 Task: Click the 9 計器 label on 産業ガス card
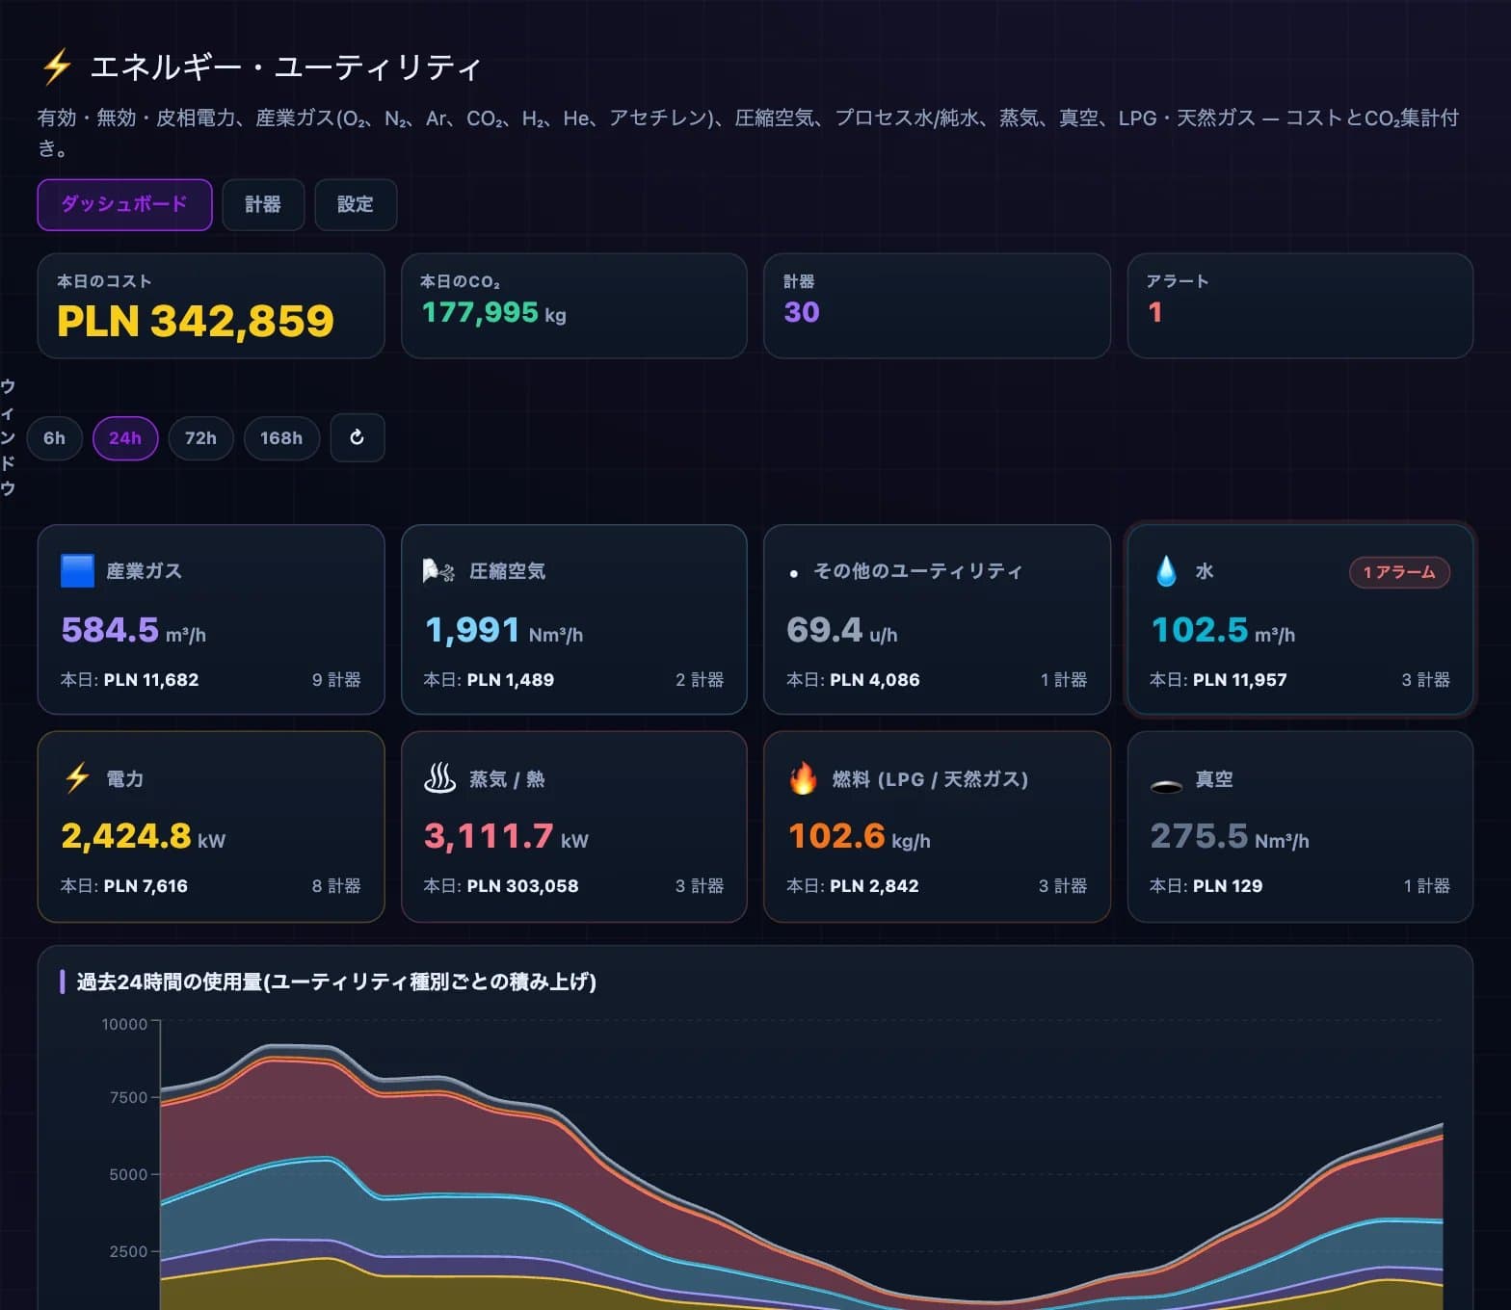pos(336,680)
